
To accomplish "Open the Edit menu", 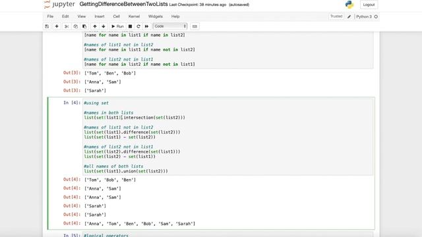I will point(65,16).
